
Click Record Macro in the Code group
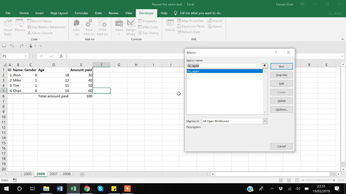point(39,21)
